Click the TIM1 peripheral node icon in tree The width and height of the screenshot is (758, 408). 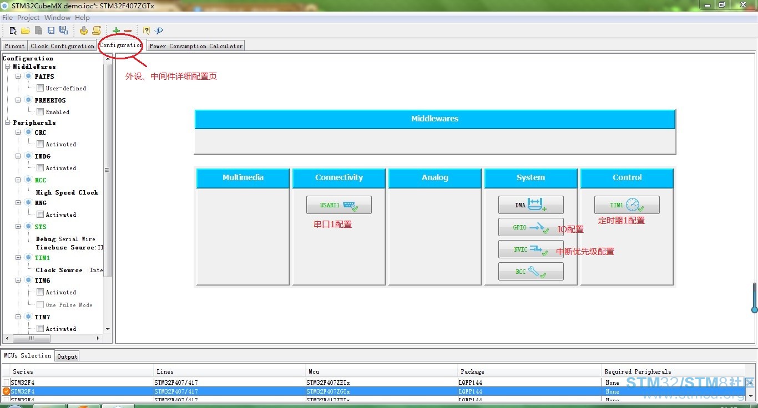tap(28, 257)
